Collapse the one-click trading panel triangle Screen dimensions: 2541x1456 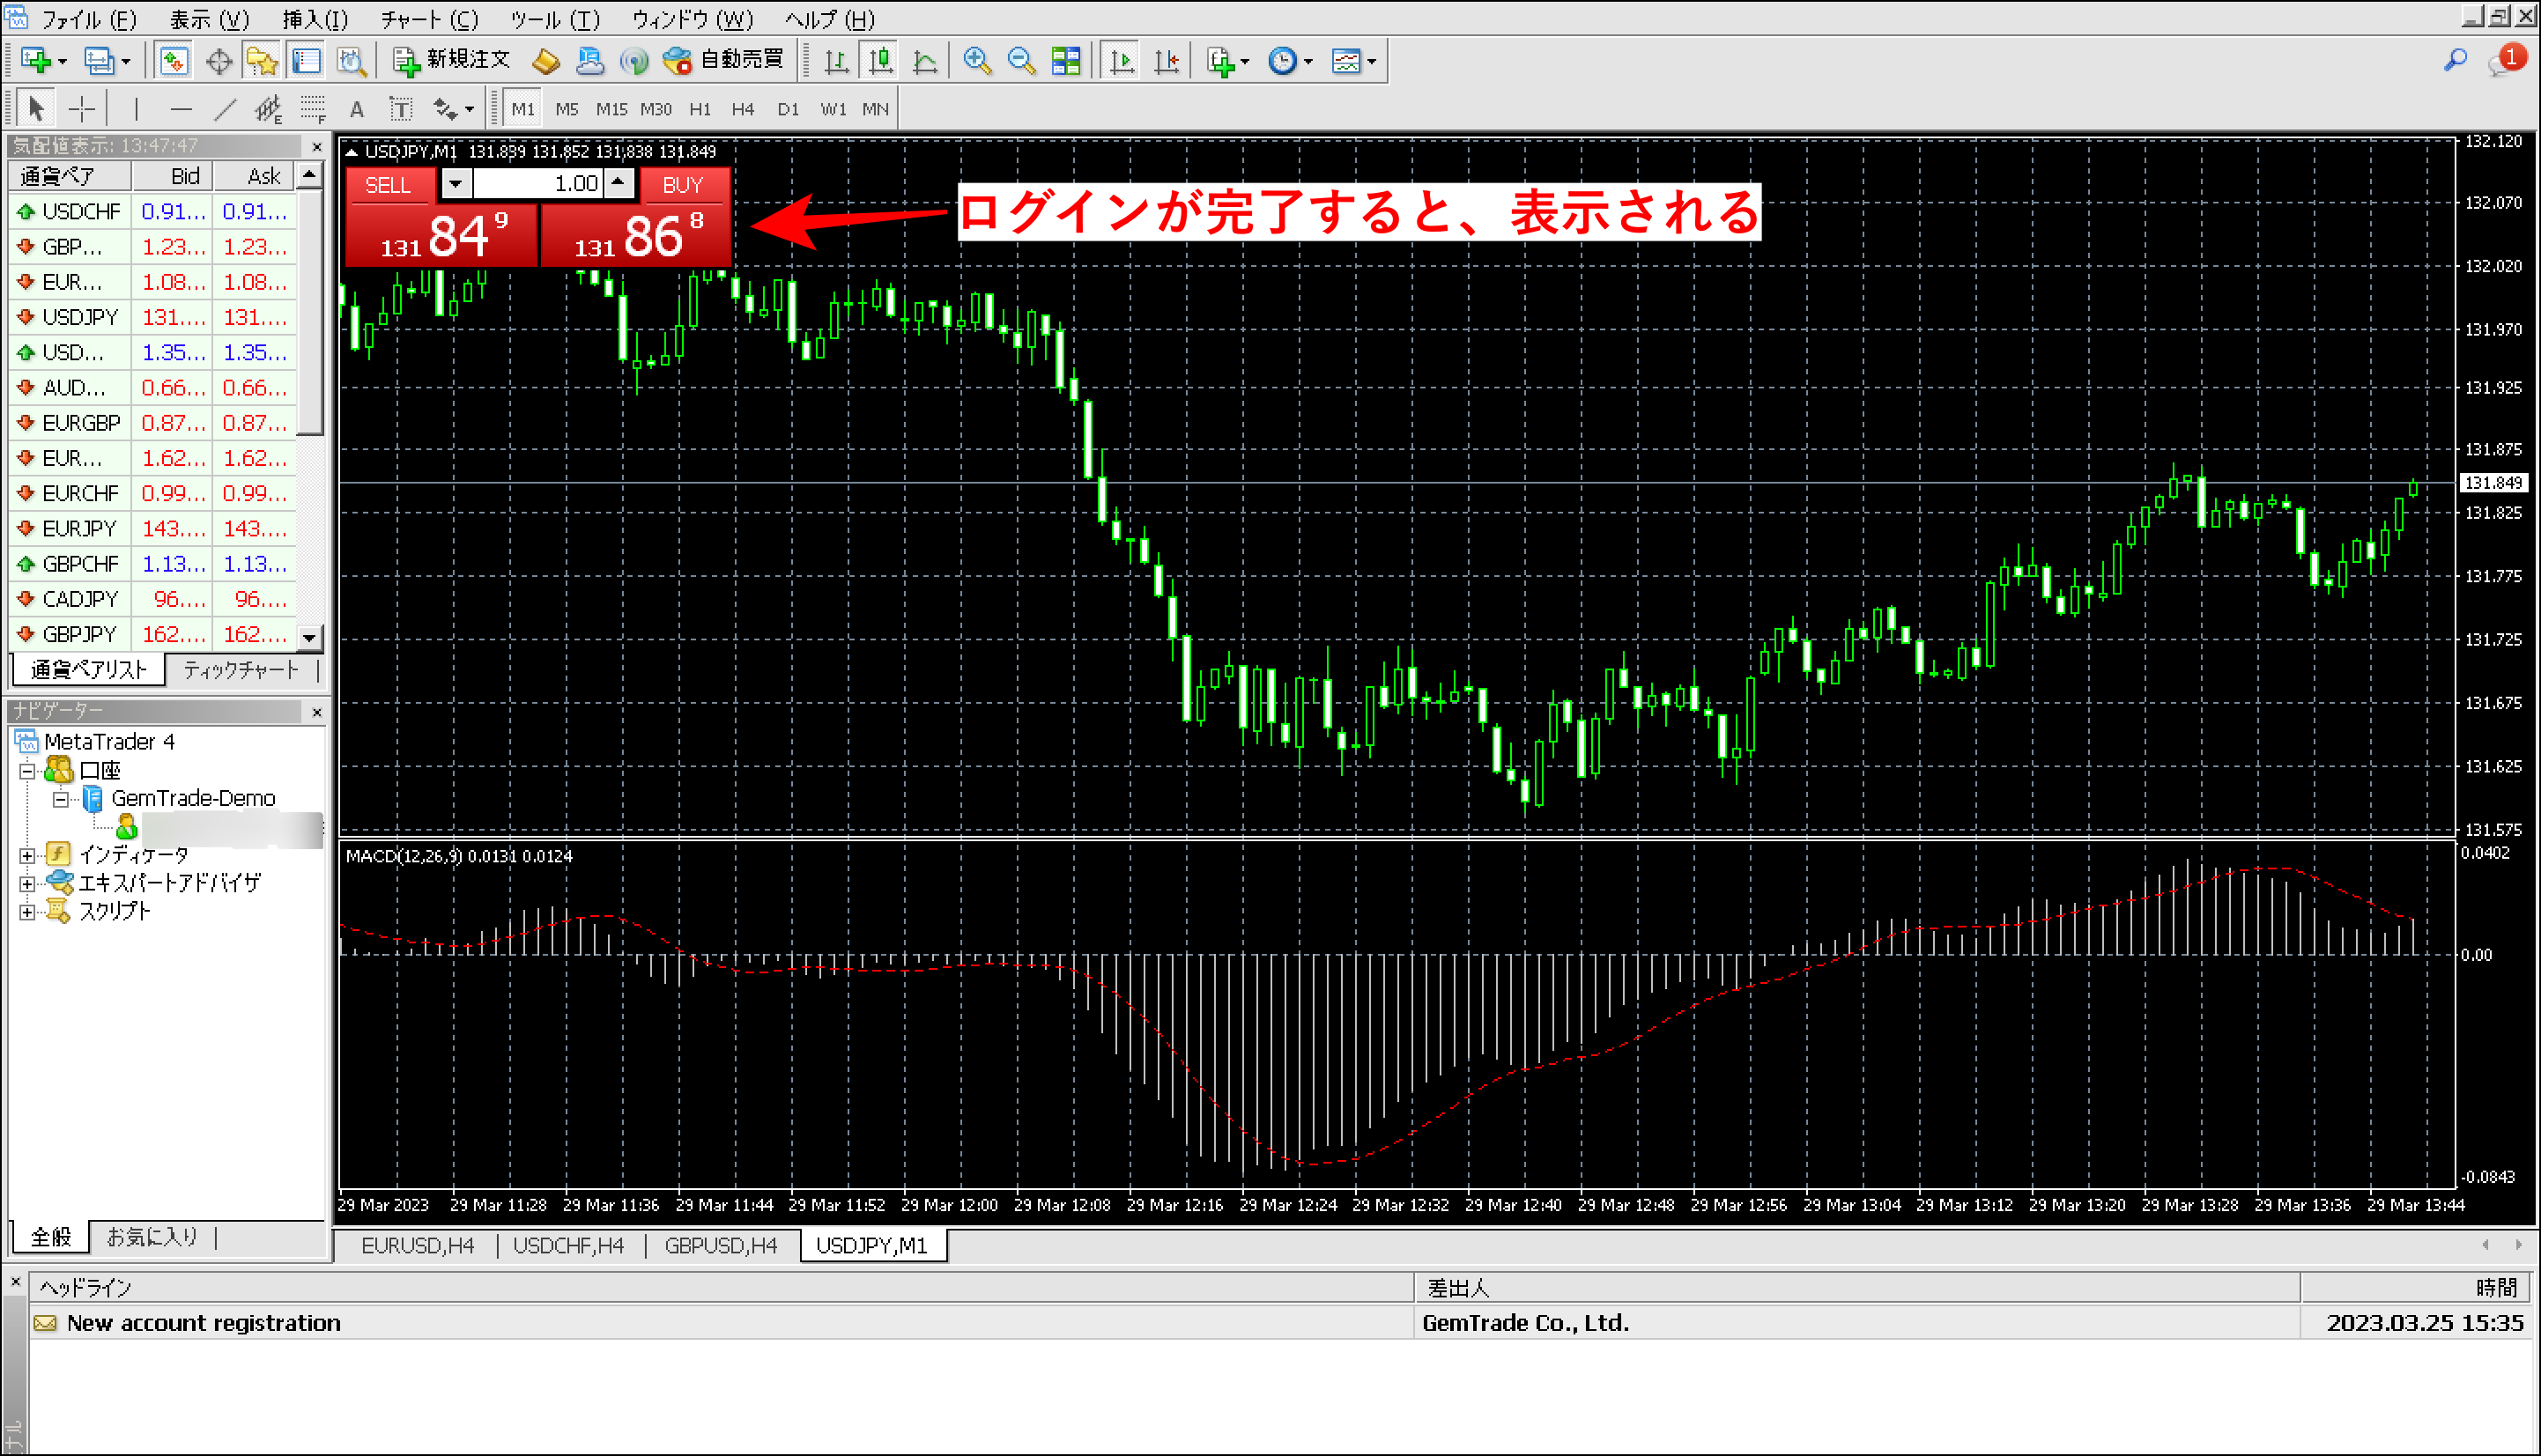click(351, 152)
